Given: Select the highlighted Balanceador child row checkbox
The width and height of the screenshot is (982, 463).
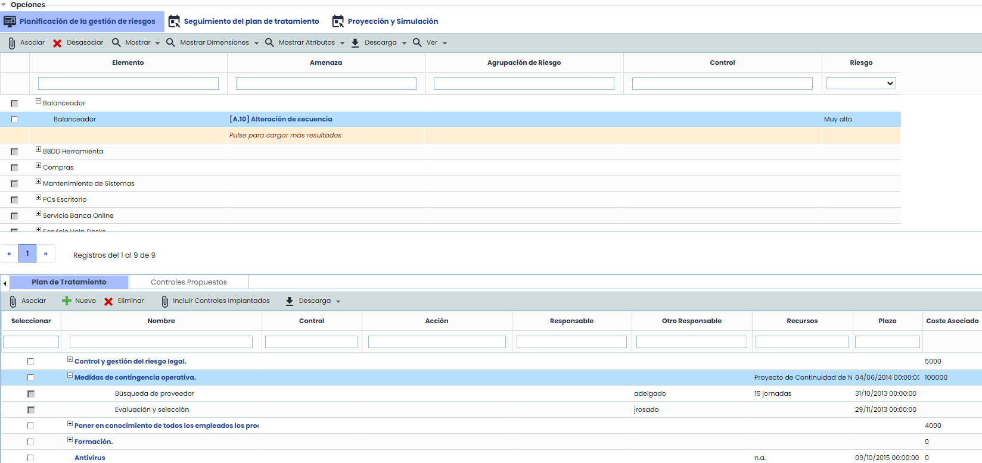Looking at the screenshot, I should (14, 119).
